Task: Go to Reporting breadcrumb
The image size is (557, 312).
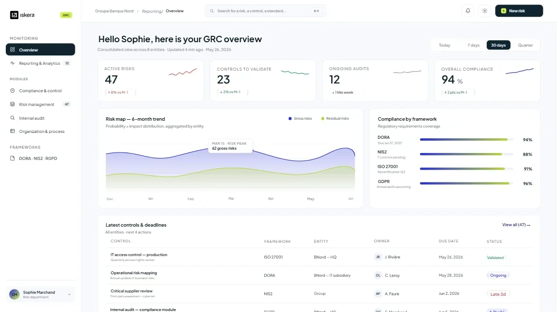Action: 152,11
